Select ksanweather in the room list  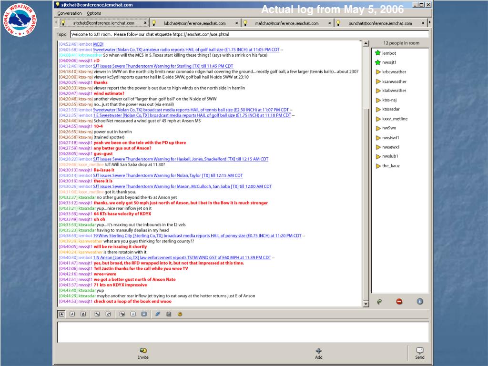coord(394,81)
